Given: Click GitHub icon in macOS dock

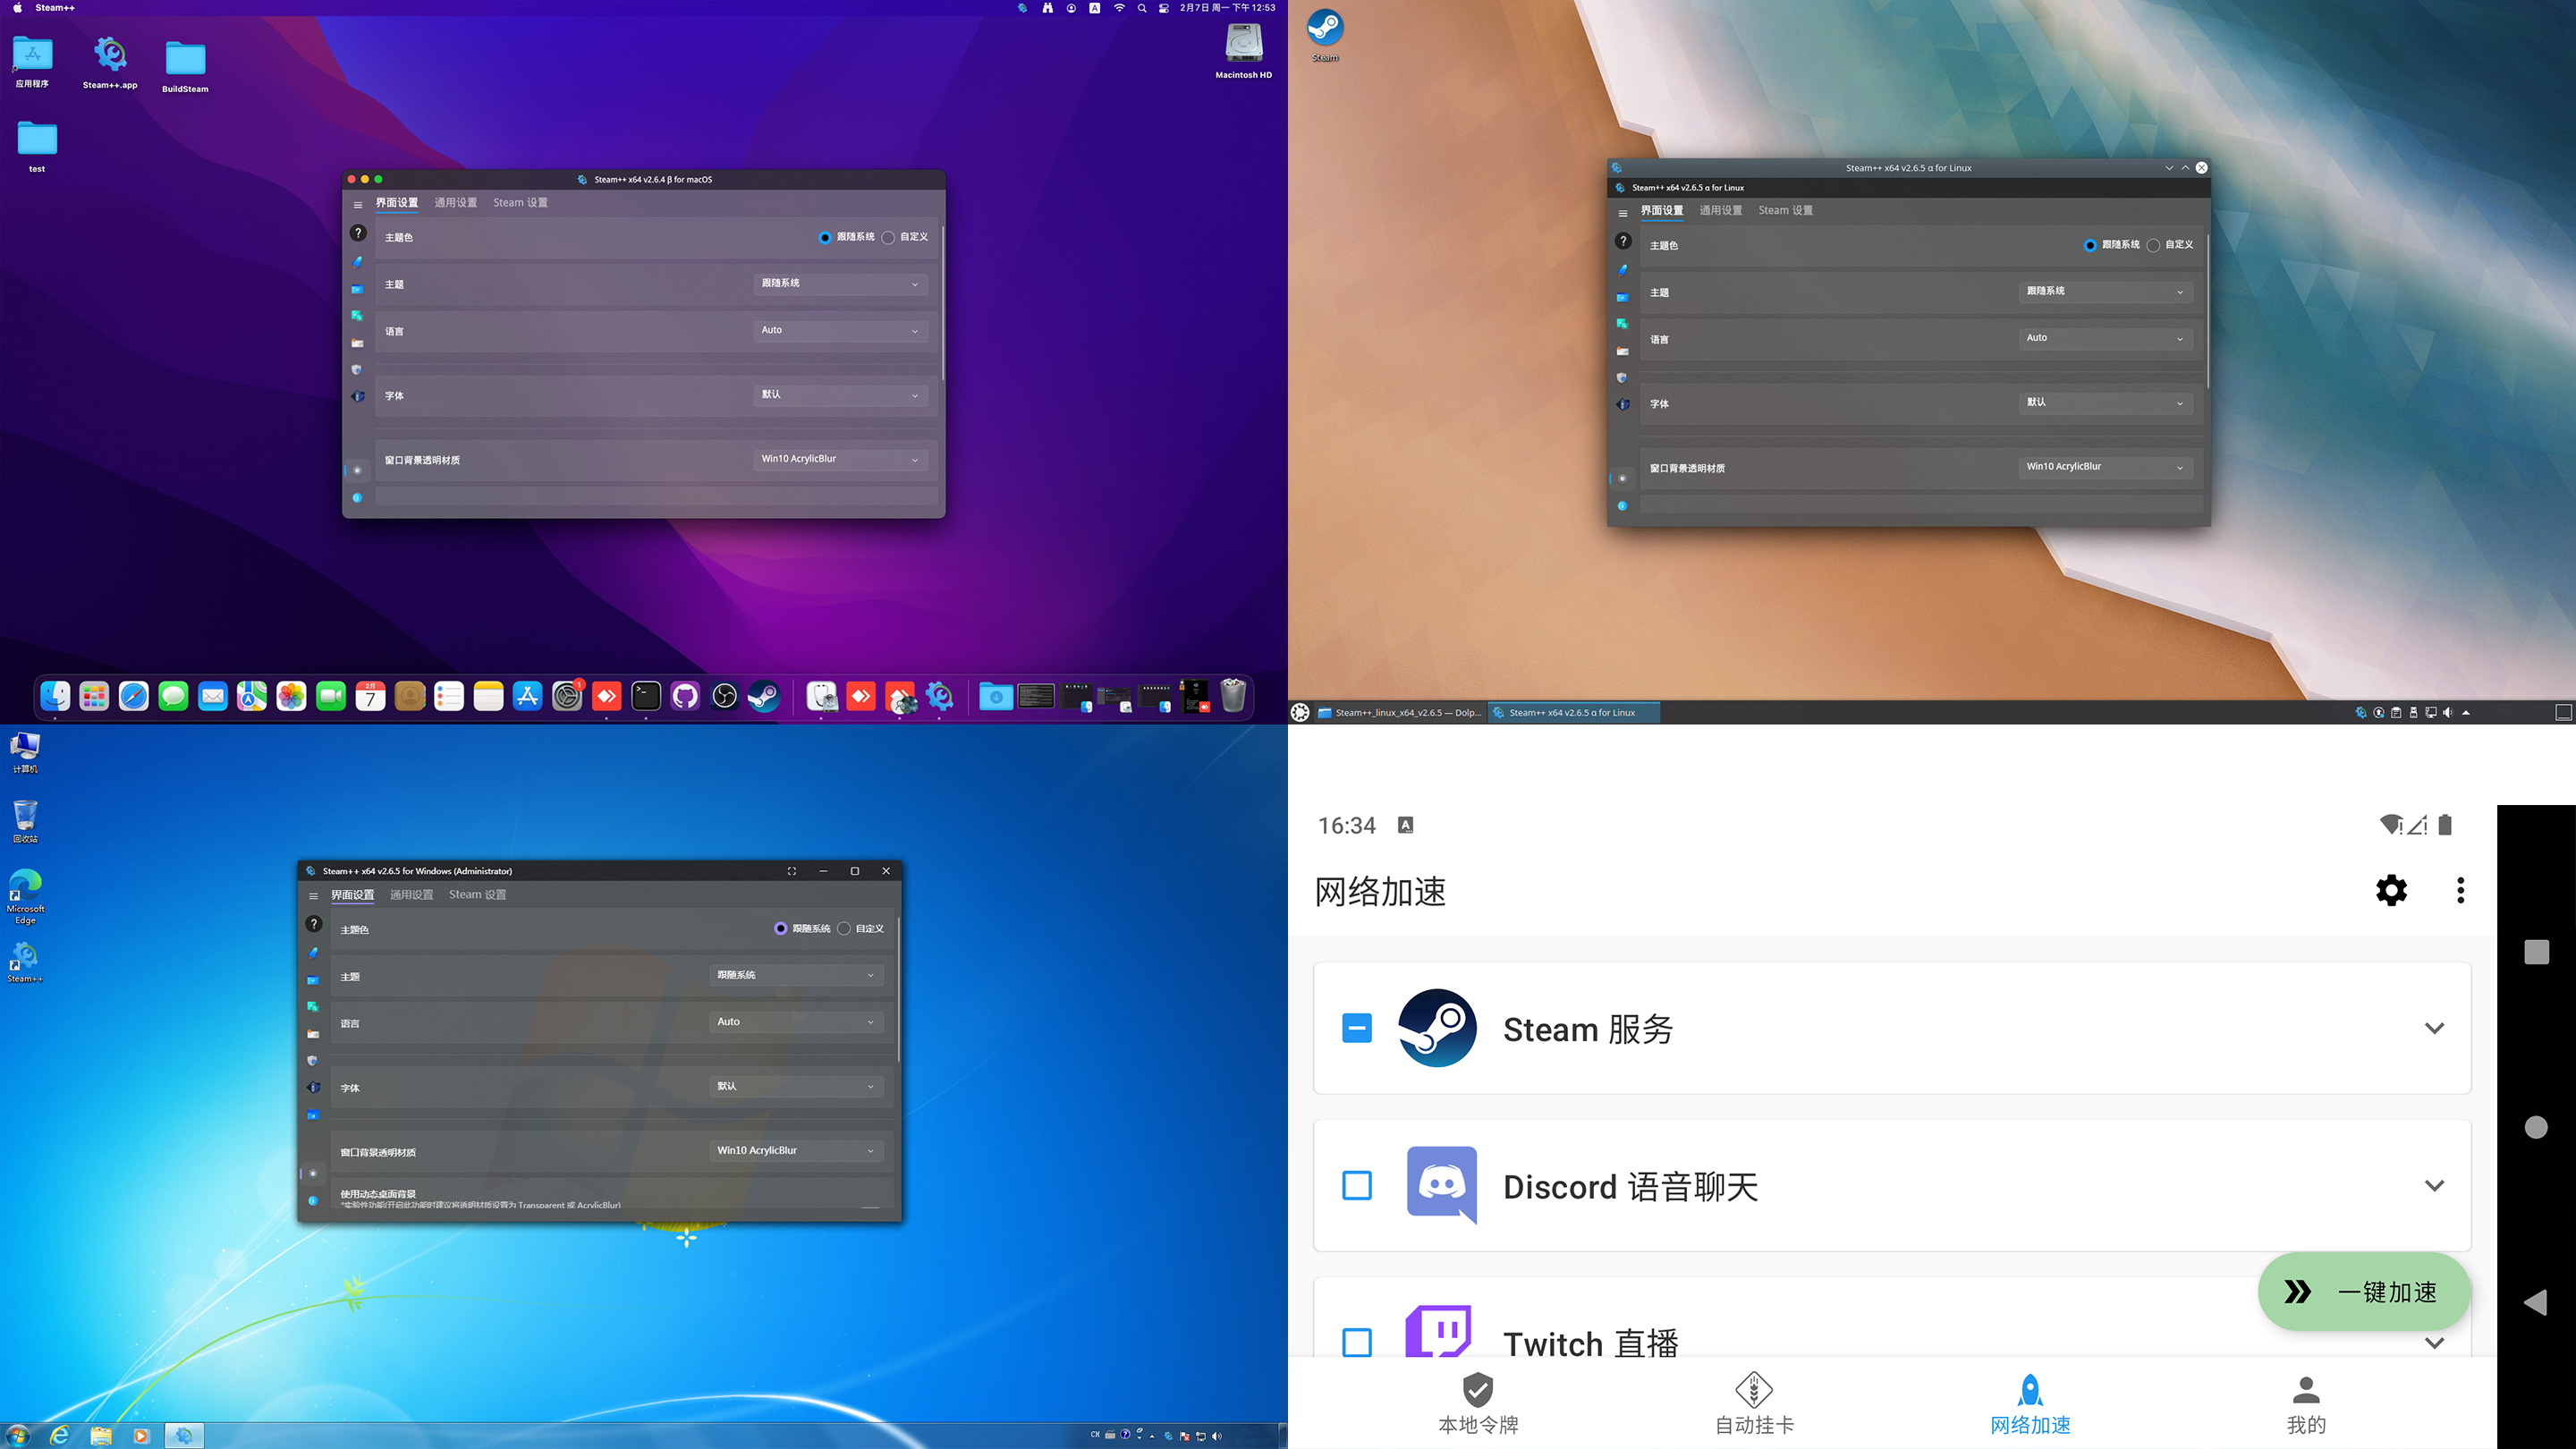Looking at the screenshot, I should (x=685, y=696).
